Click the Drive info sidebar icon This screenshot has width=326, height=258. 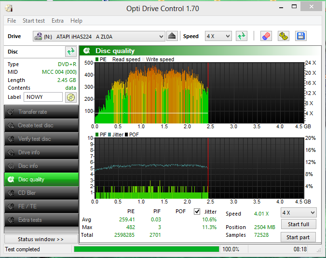click(x=11, y=152)
